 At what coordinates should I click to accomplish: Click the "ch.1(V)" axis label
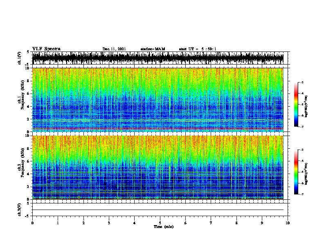(x=20, y=58)
